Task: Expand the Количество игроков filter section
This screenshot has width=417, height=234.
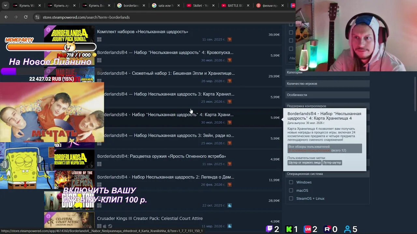Action: tap(327, 84)
